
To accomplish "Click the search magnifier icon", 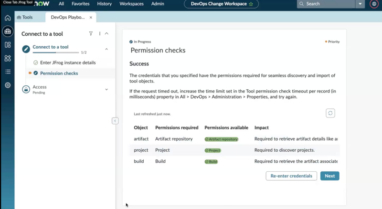I will click(301, 4).
